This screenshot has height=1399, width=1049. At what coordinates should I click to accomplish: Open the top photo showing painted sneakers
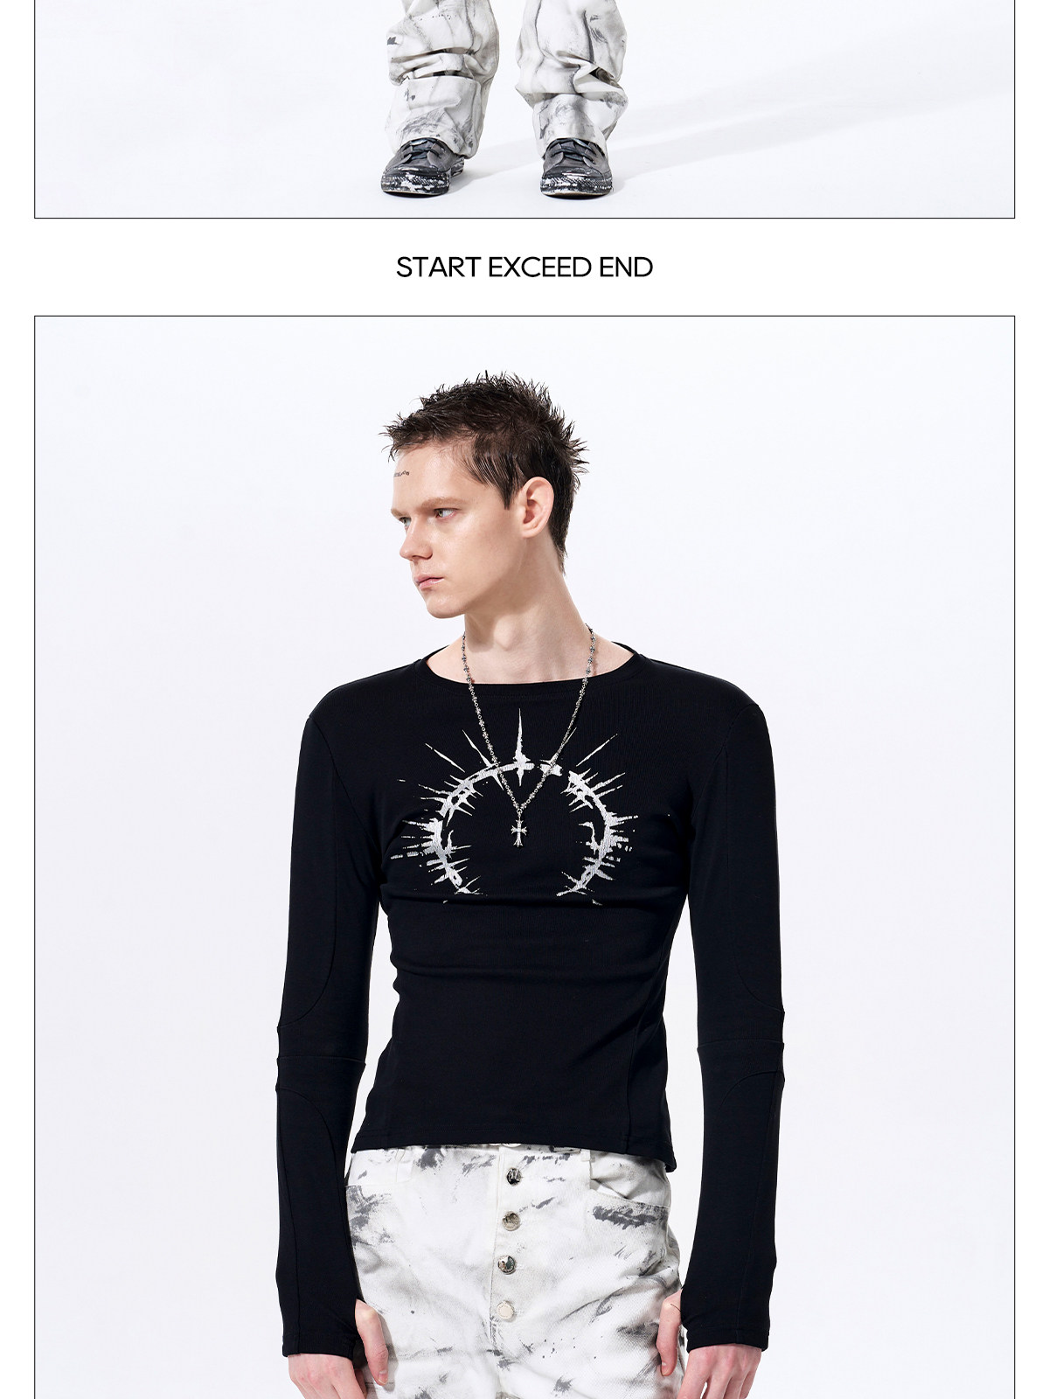[x=524, y=108]
